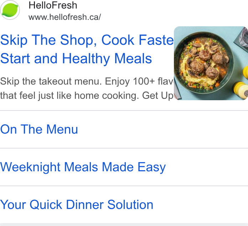Open the HelloFresh advertiser name
Image resolution: width=248 pixels, height=226 pixels.
(x=53, y=5)
